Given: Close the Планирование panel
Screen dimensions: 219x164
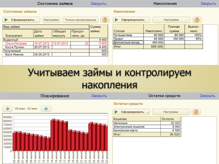Looking at the screenshot, I should coord(99,96).
